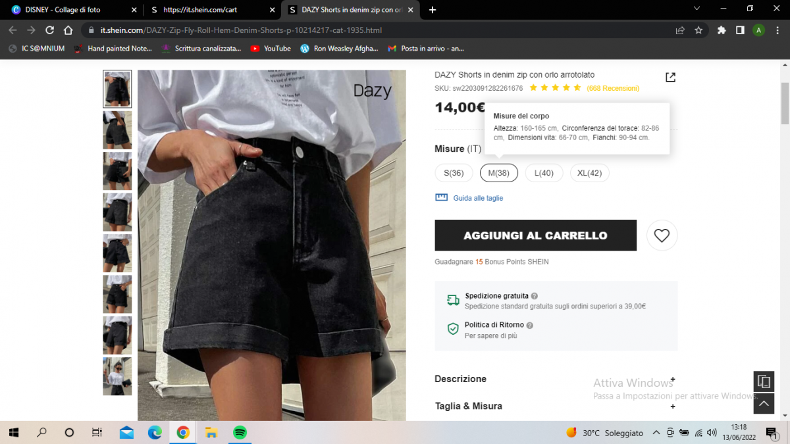Open the notification center icon
The image size is (790, 444).
[772, 433]
